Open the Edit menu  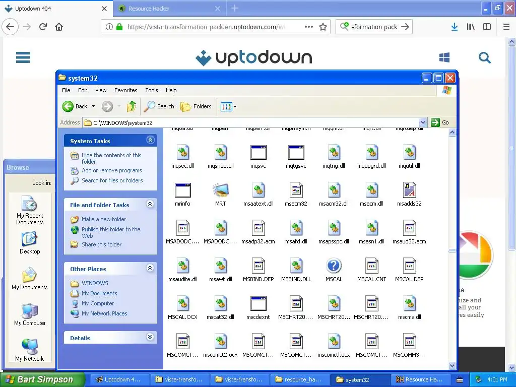83,90
